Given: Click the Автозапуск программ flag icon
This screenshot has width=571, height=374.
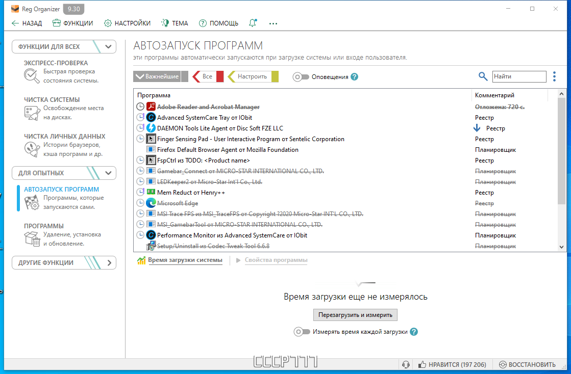Looking at the screenshot, I should coord(32,202).
